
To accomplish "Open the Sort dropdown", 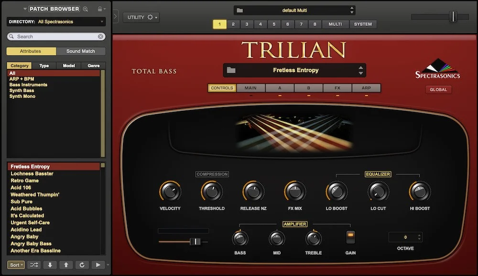I will click(16, 265).
